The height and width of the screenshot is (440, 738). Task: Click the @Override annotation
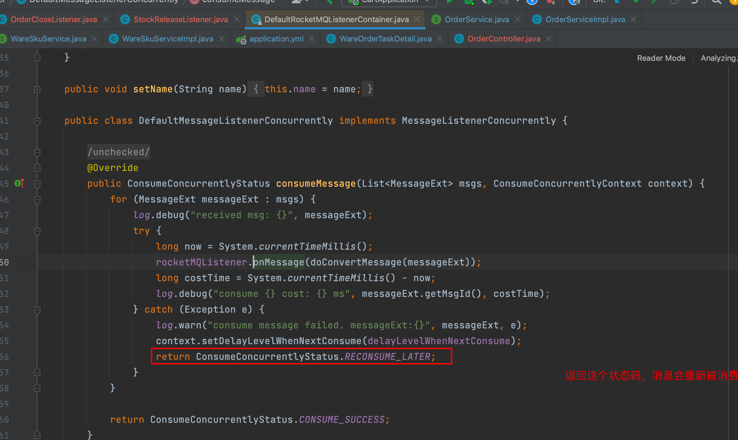point(113,168)
